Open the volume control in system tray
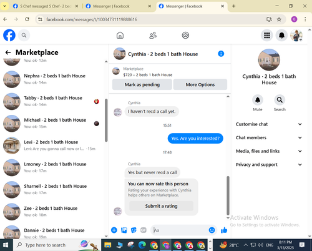The width and height of the screenshot is (312, 251). [261, 245]
